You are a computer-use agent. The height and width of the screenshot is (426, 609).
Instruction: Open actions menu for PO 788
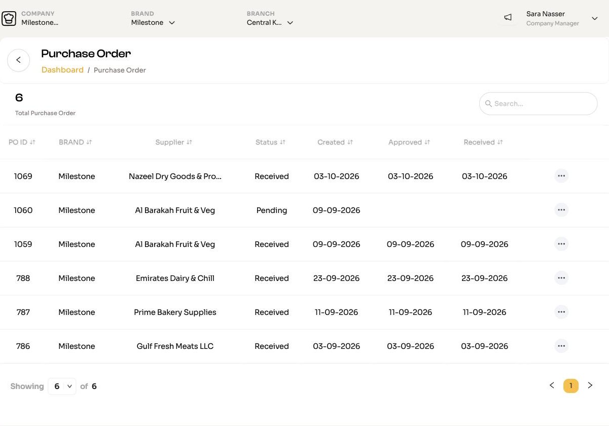coord(561,278)
